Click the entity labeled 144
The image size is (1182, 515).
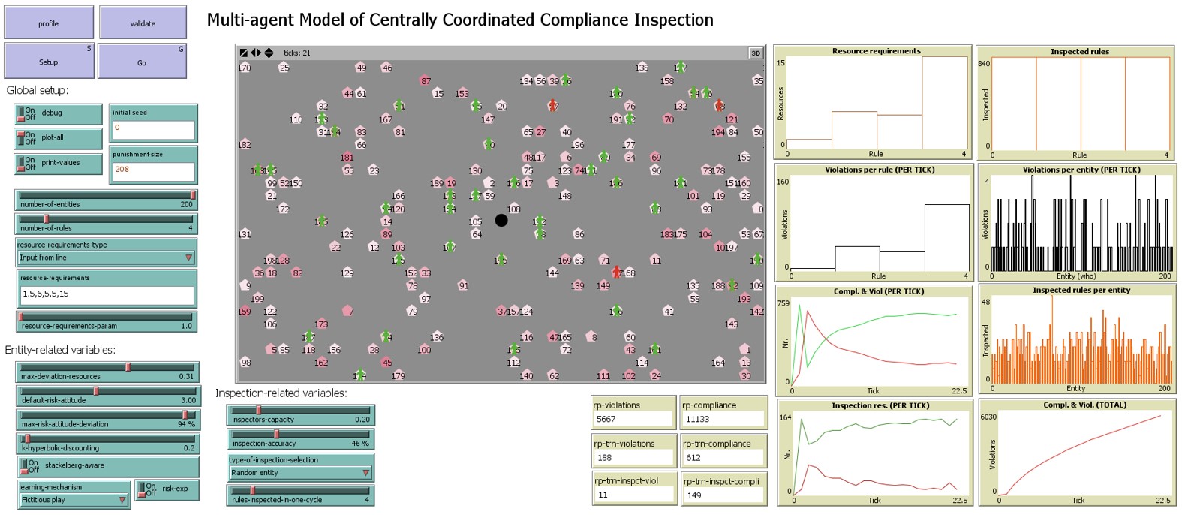click(x=552, y=273)
